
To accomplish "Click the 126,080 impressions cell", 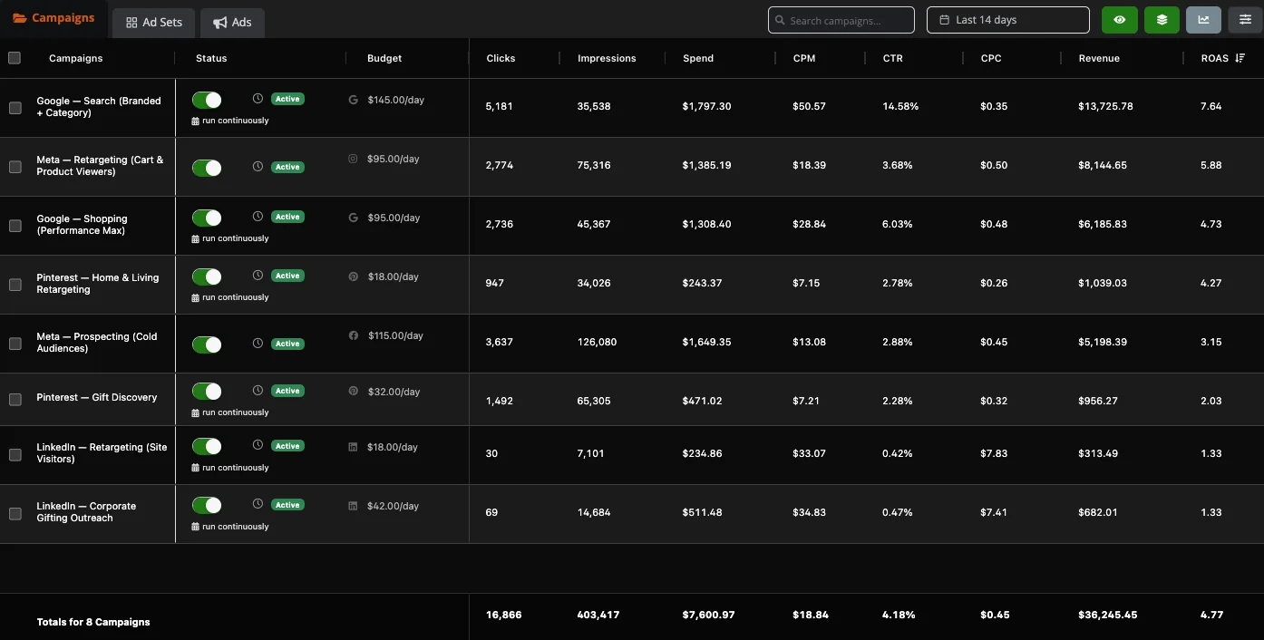I will pos(597,342).
